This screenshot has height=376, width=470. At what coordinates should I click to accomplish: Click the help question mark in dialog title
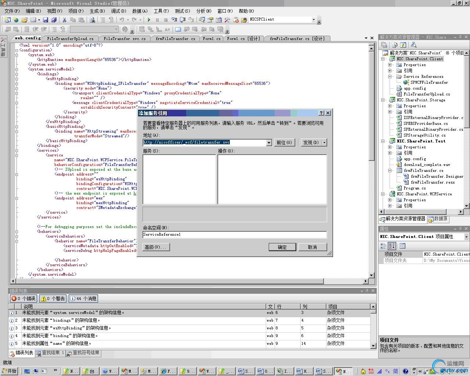[321, 113]
